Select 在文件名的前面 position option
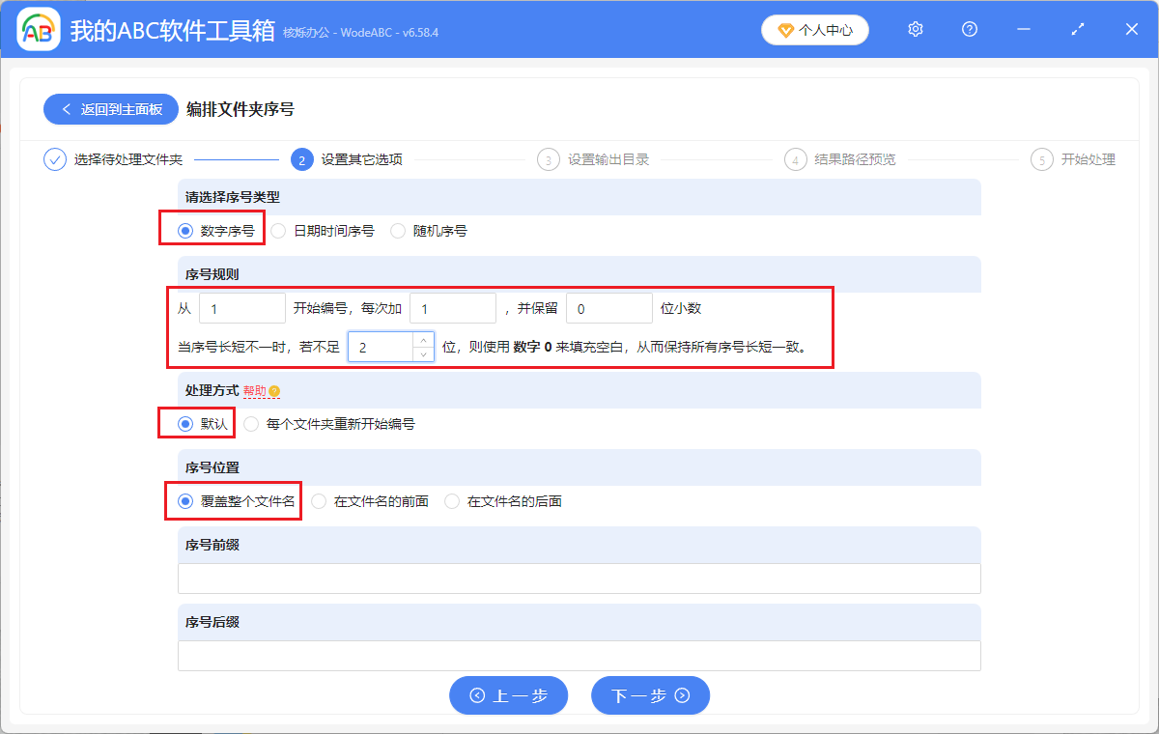 coord(319,501)
